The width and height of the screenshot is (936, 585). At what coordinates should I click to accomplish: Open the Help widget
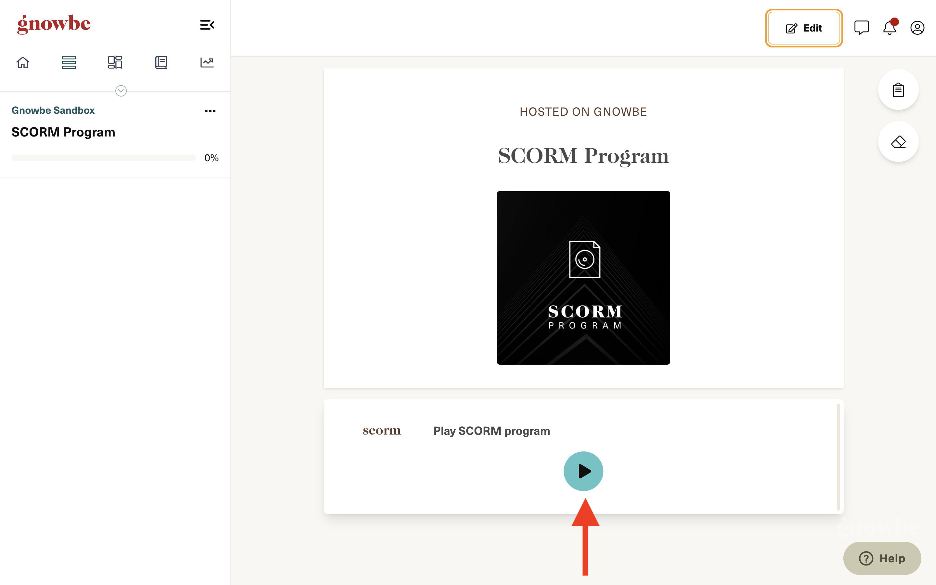tap(882, 558)
